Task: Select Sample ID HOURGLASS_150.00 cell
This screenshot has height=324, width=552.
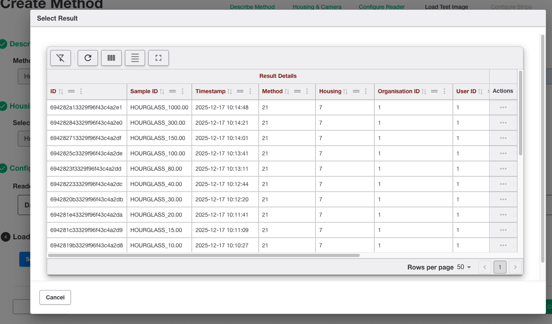Action: tap(159, 138)
